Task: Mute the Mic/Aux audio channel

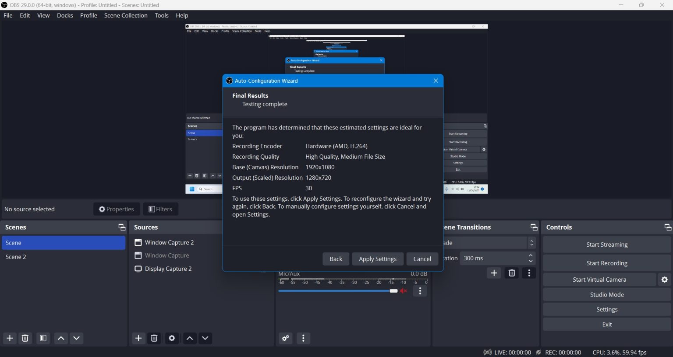Action: tap(403, 290)
